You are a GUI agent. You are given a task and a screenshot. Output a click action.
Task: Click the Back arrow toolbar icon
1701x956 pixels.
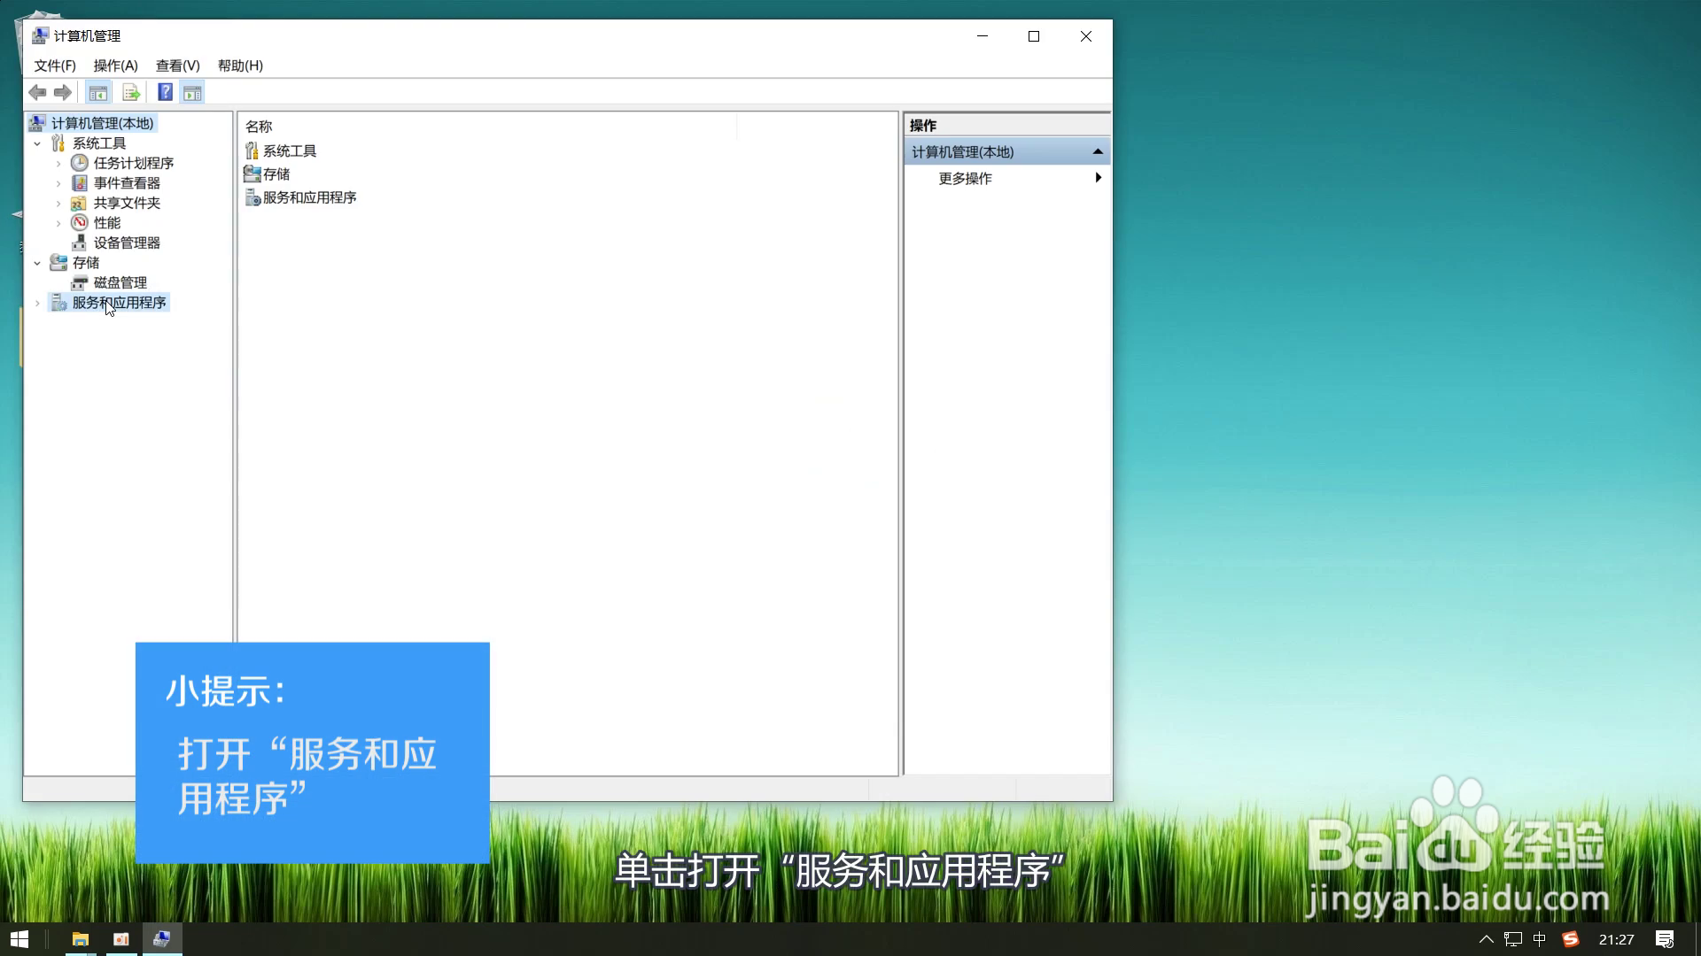(37, 92)
